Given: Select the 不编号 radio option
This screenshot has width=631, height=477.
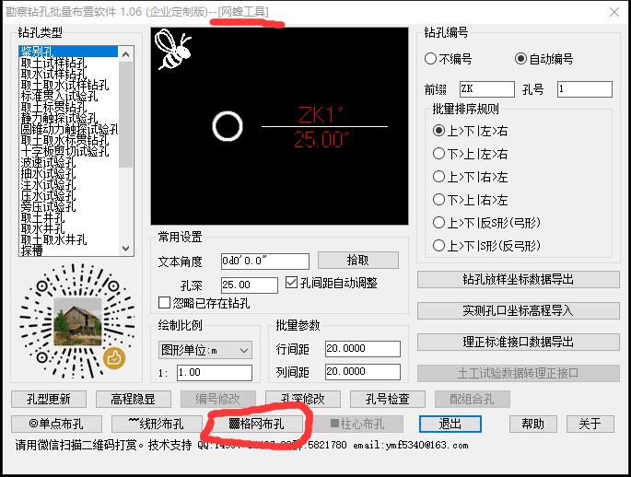Looking at the screenshot, I should pos(430,59).
